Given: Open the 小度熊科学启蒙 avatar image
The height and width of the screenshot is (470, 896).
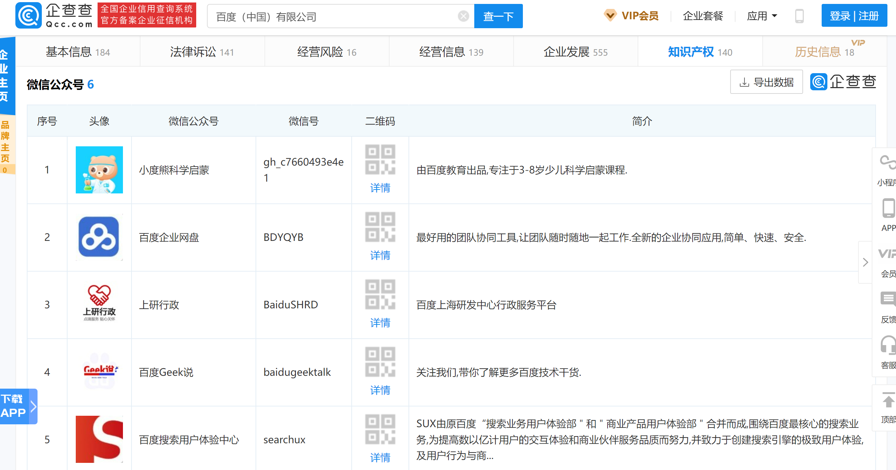Looking at the screenshot, I should coord(99,170).
